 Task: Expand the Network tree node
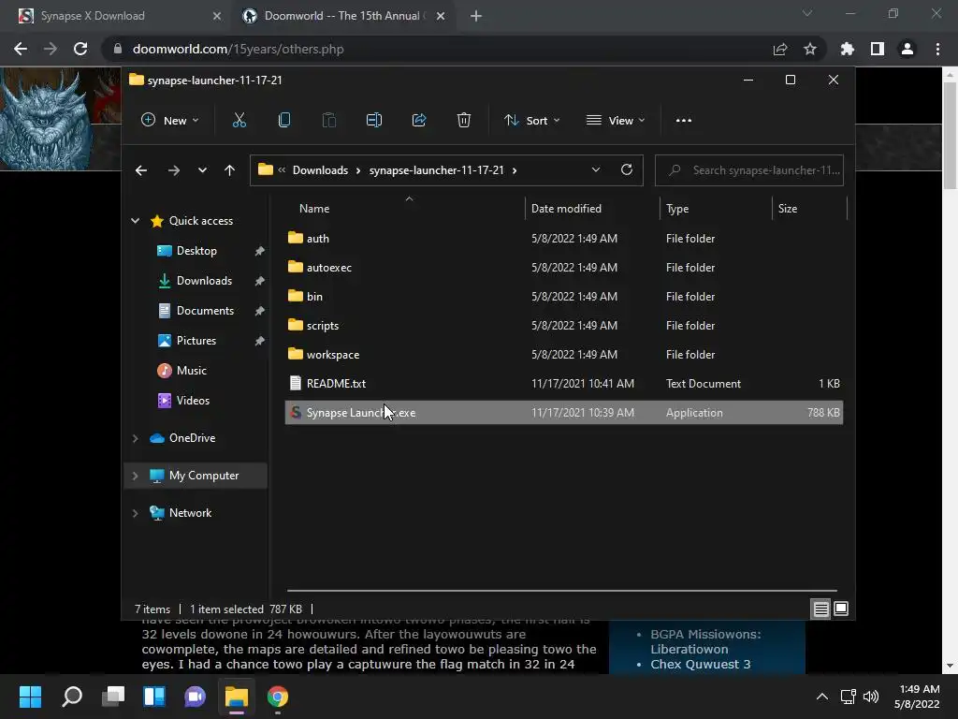[135, 513]
